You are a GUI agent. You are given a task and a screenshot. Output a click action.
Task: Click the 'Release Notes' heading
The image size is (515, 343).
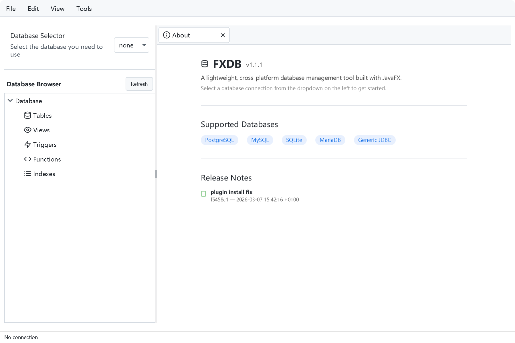(x=226, y=178)
